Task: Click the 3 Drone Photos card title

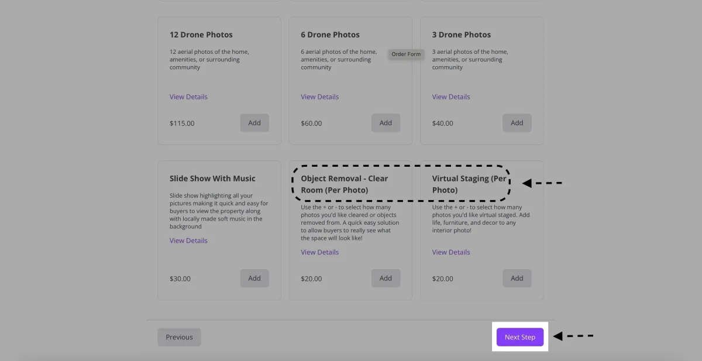Action: point(461,35)
